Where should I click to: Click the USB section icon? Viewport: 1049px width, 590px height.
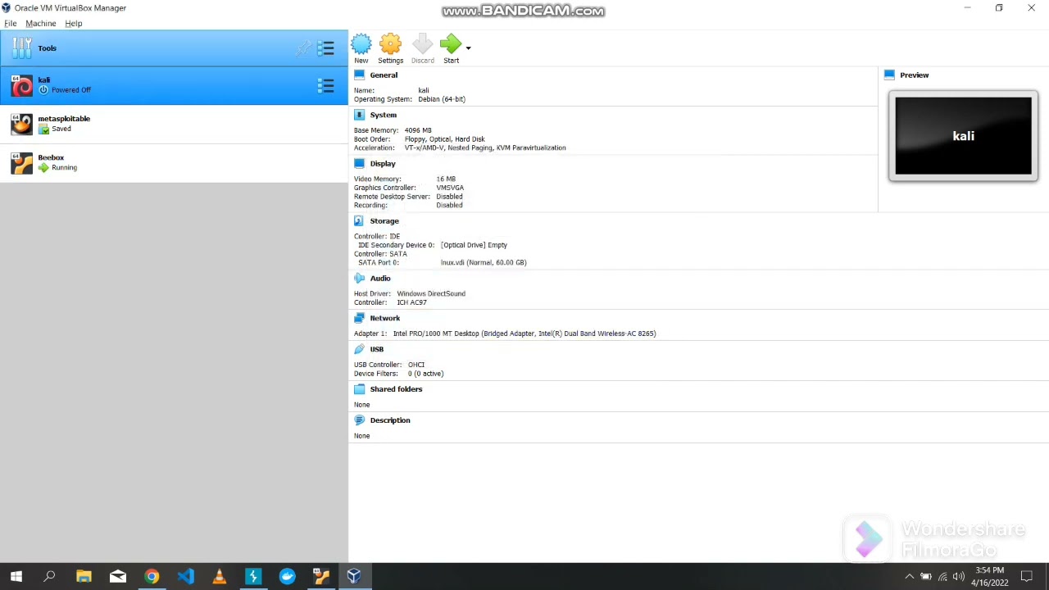click(x=359, y=349)
